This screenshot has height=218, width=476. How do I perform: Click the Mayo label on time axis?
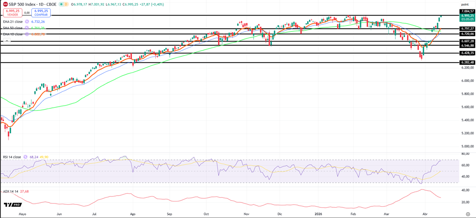22,214
